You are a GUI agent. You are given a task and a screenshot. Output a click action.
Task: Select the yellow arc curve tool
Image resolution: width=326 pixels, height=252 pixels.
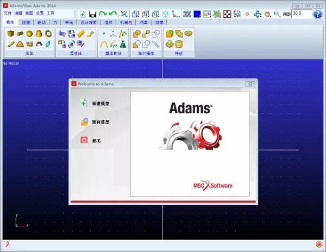(104, 44)
